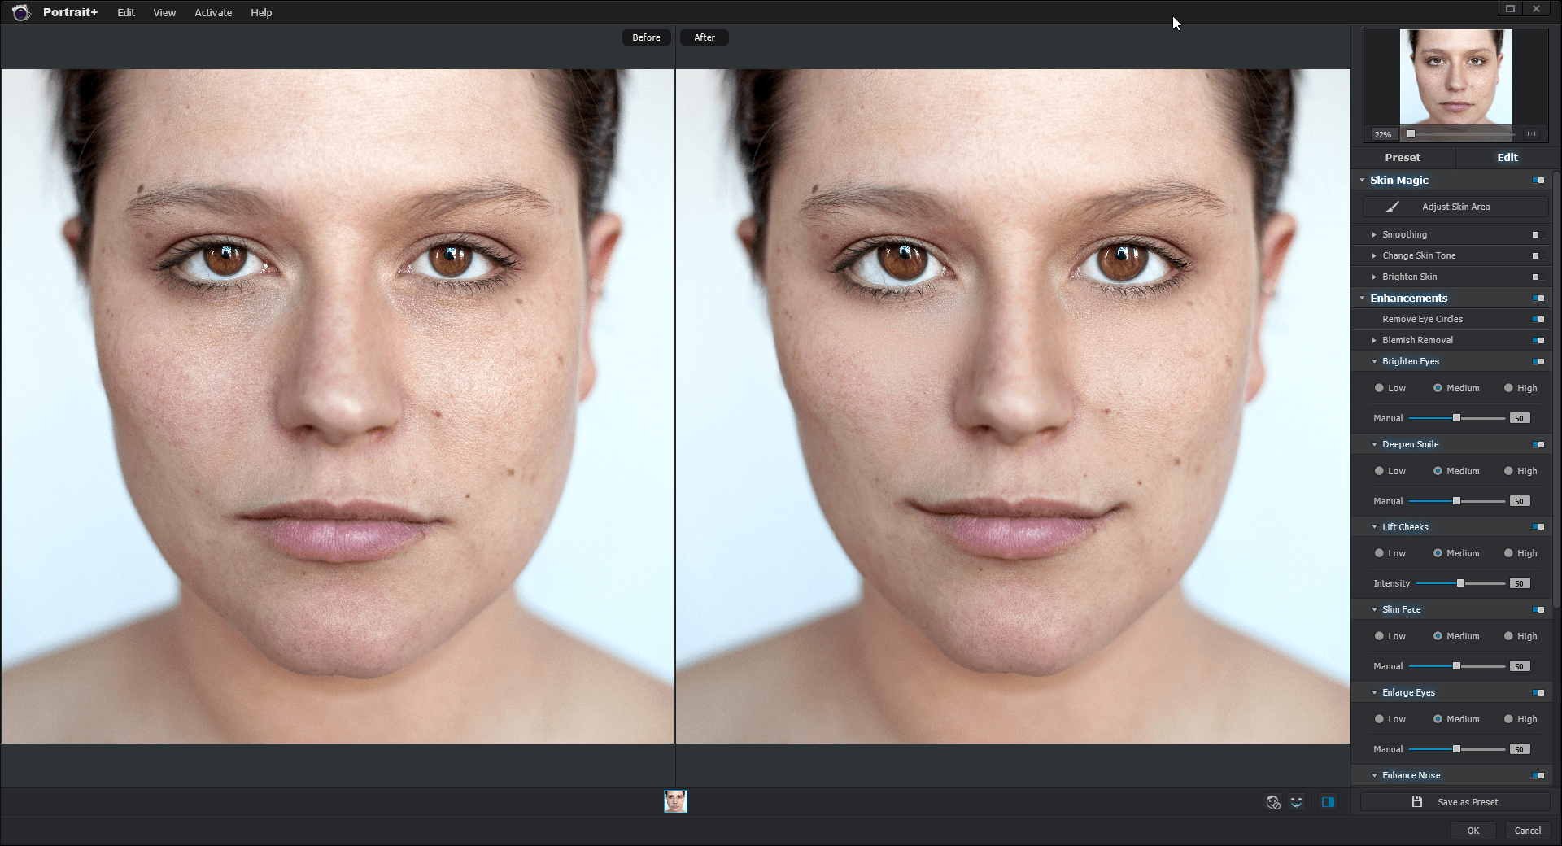Click the Cancel button
1562x846 pixels.
coord(1527,831)
